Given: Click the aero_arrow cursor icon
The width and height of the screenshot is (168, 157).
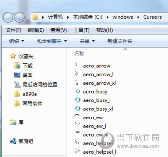Looking at the screenshot, I should tap(76, 64).
